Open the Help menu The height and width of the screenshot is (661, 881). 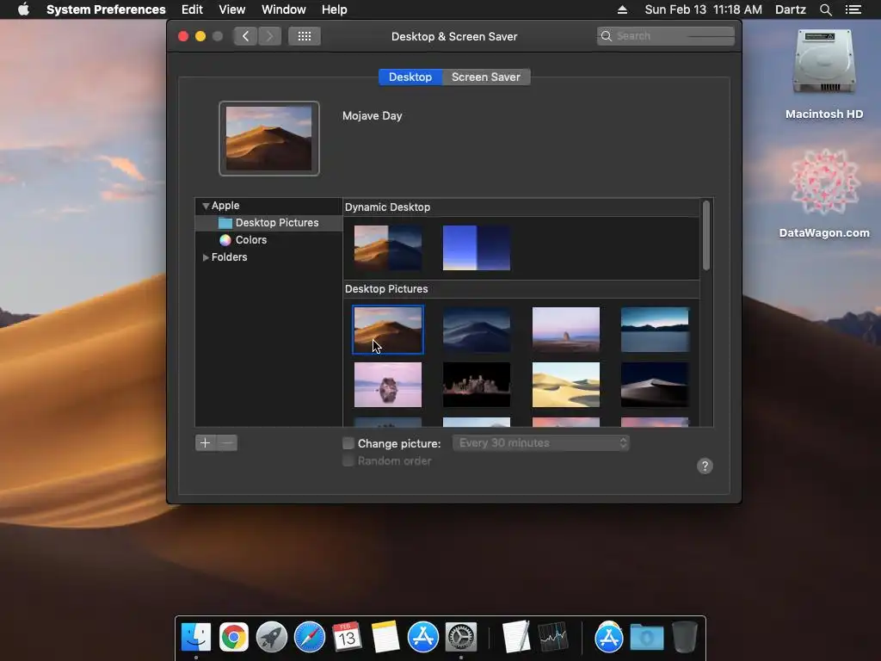click(x=335, y=9)
